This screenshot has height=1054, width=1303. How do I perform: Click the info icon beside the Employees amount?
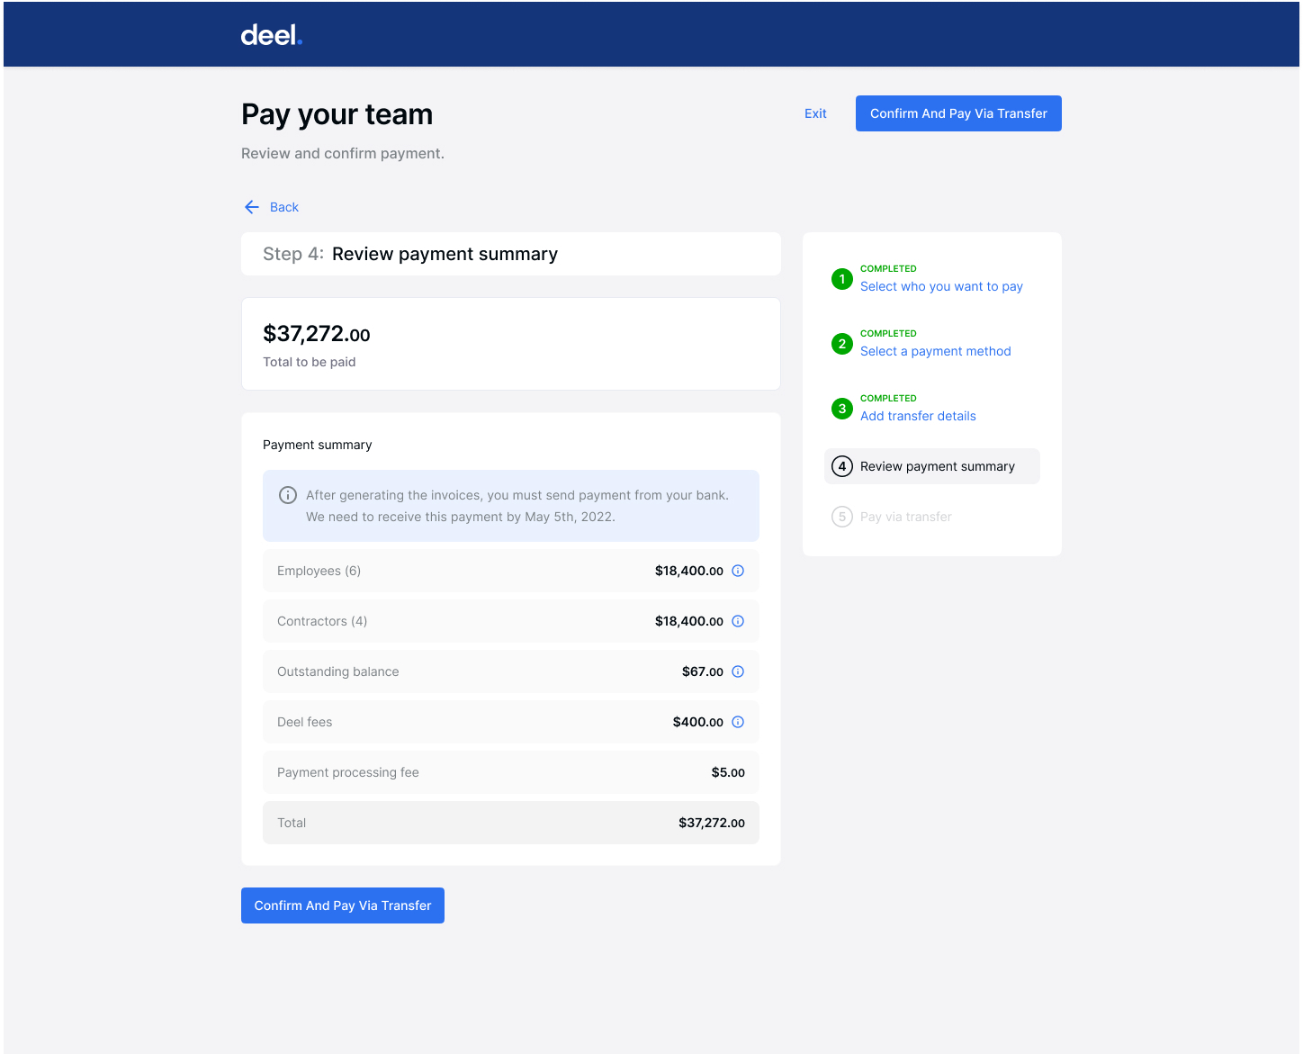(738, 571)
